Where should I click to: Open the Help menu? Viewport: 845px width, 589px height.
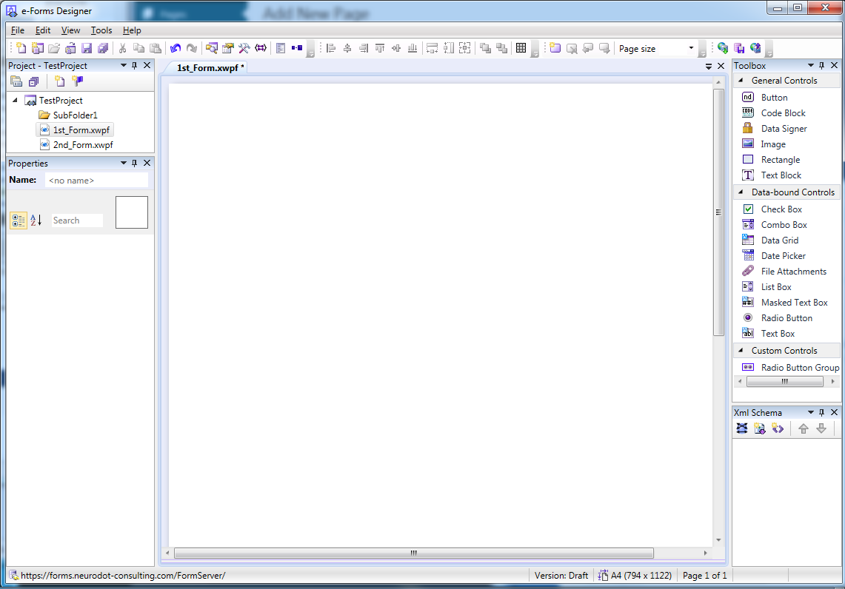click(132, 30)
